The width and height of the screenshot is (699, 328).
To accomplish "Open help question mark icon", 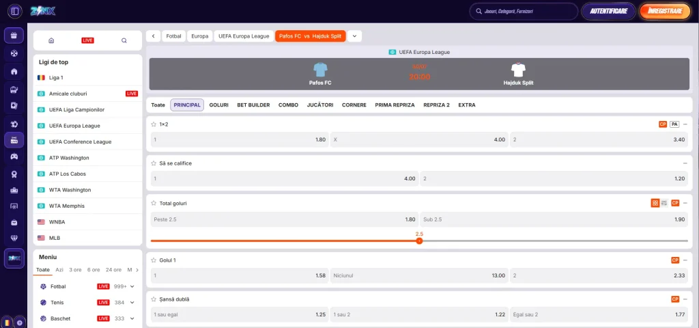I will tap(20, 323).
